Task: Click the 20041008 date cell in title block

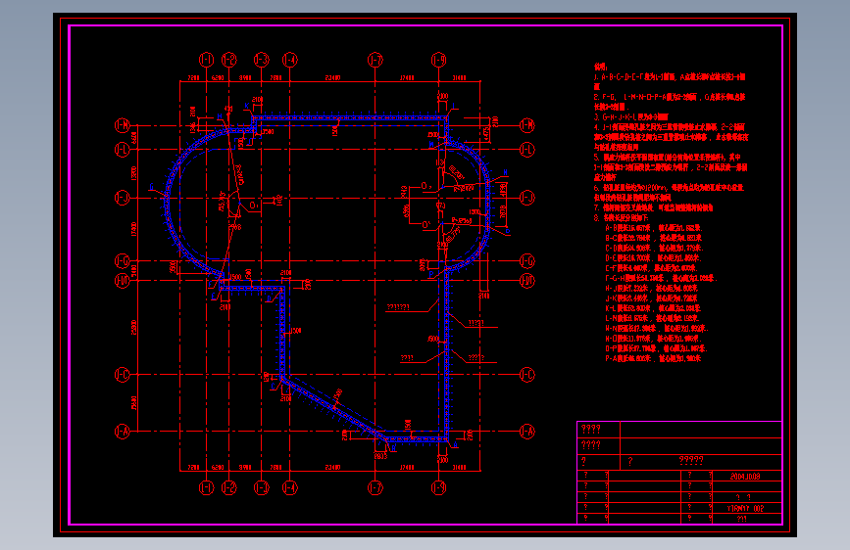Action: pyautogui.click(x=745, y=477)
